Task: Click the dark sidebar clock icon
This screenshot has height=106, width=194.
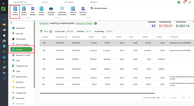Action: click(4, 35)
